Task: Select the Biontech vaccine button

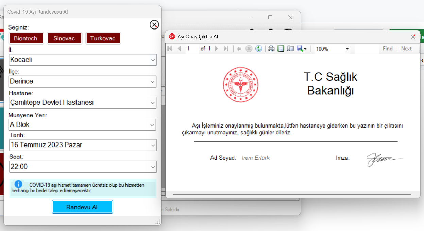Action: coord(26,38)
